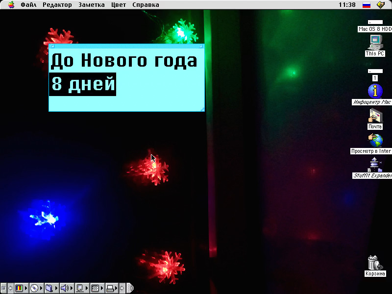Open the Справка menu
Screen dimensions: 392x294
point(146,4)
